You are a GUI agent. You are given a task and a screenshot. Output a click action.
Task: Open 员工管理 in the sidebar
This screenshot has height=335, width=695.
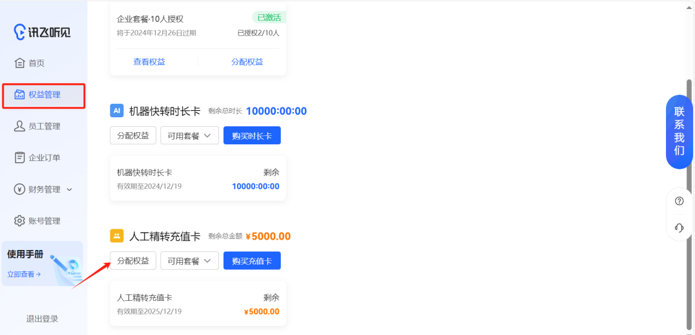click(x=44, y=126)
